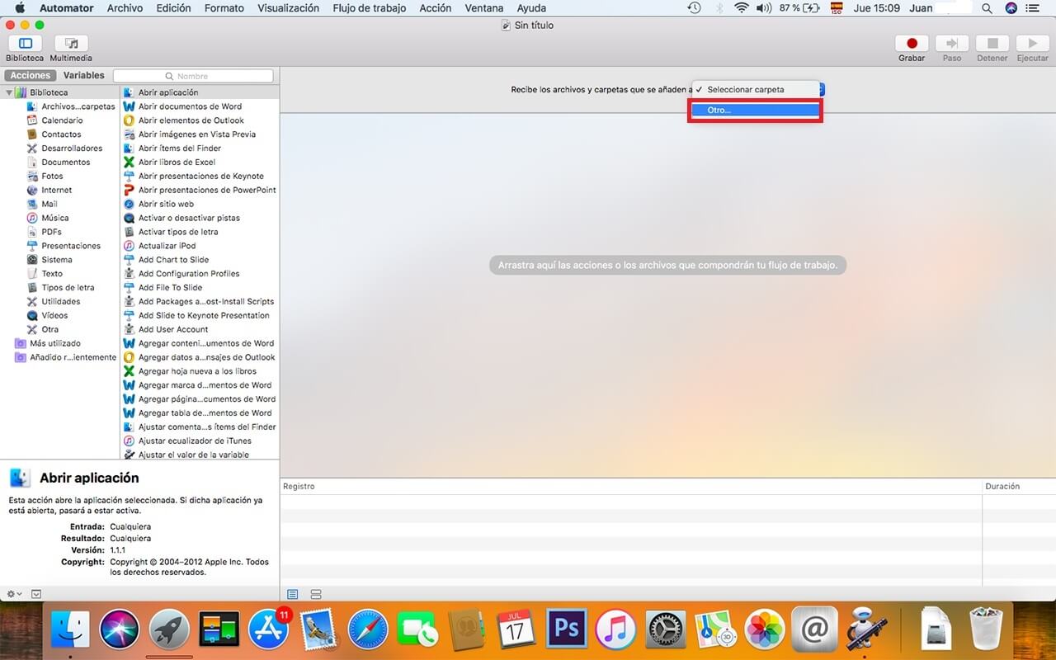Toggle description panel visibility button
The image size is (1056, 660).
point(36,594)
